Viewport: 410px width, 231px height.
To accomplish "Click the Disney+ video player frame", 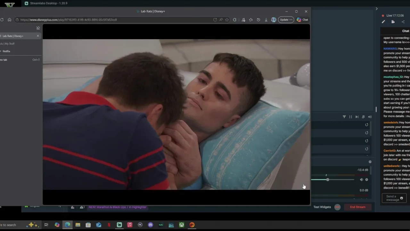I will 176,115.
